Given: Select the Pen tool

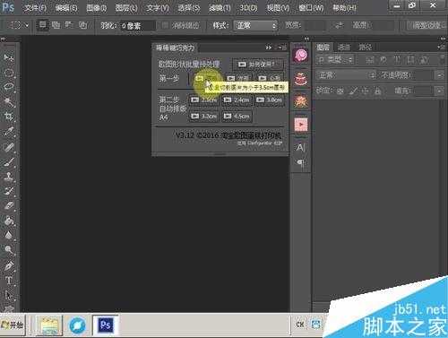Looking at the screenshot, I should pyautogui.click(x=9, y=265).
